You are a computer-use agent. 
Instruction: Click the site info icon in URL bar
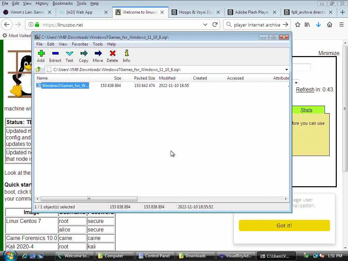point(31,24)
